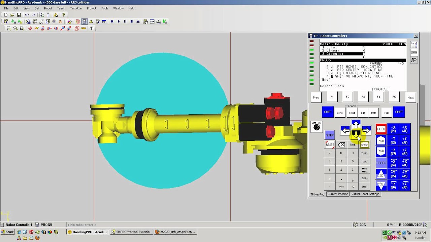
Task: Click the +X (J1) jog key
Action: pyautogui.click(x=405, y=129)
